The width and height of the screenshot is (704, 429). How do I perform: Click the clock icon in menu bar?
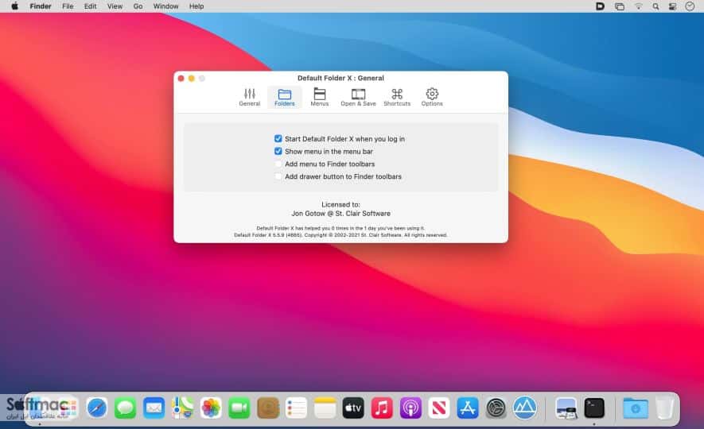[x=690, y=6]
